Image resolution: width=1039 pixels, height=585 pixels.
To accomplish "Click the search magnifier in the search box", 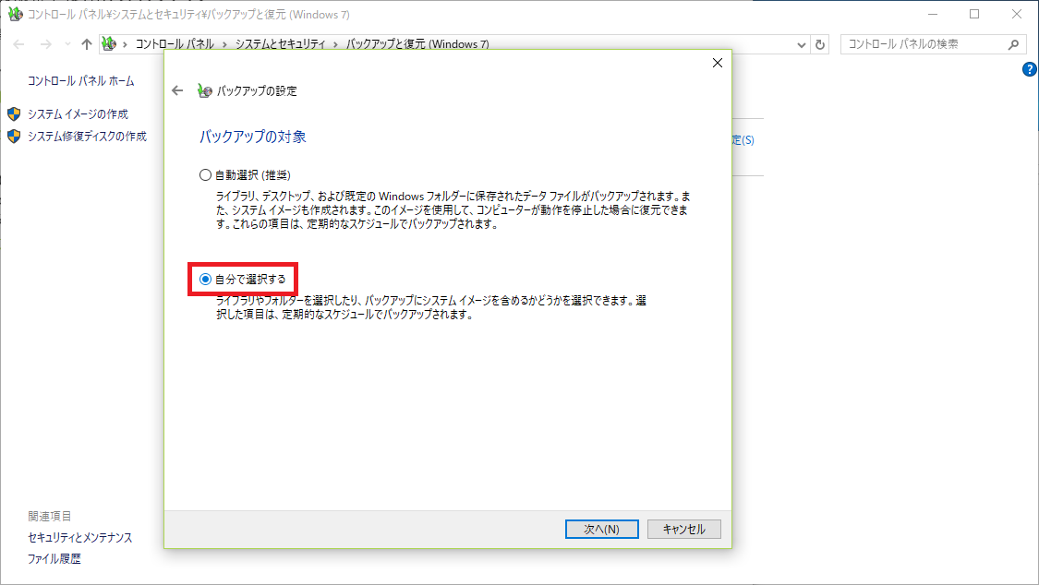I will [1015, 43].
